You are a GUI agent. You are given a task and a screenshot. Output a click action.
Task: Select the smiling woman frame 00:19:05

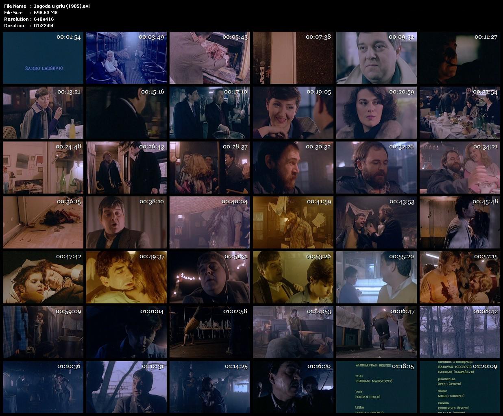coord(293,113)
